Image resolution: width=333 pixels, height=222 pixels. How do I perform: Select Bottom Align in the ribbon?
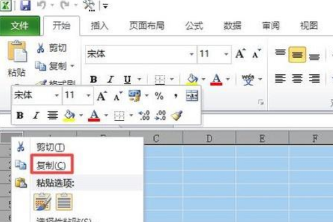[x=314, y=57]
